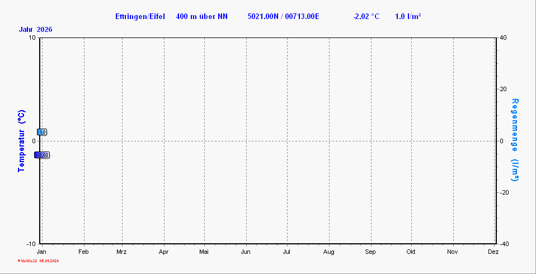Click the red WsWin32 footer stamp
The image size is (536, 274).
(x=38, y=261)
